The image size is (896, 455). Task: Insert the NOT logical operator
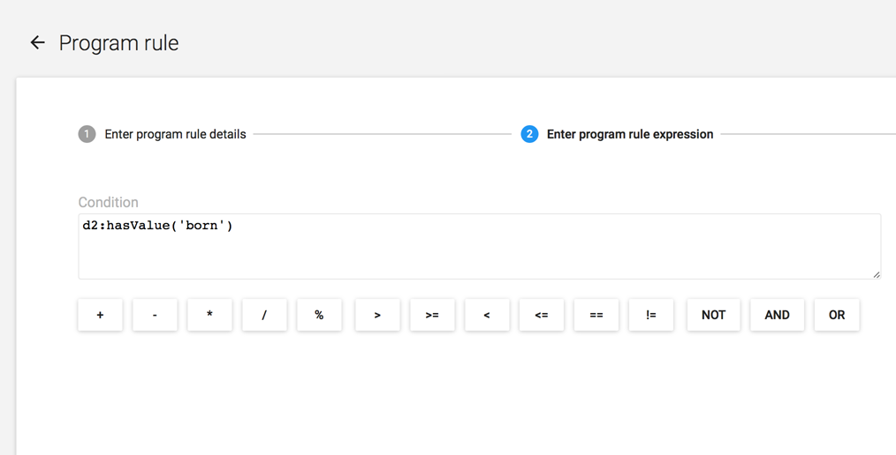[713, 315]
